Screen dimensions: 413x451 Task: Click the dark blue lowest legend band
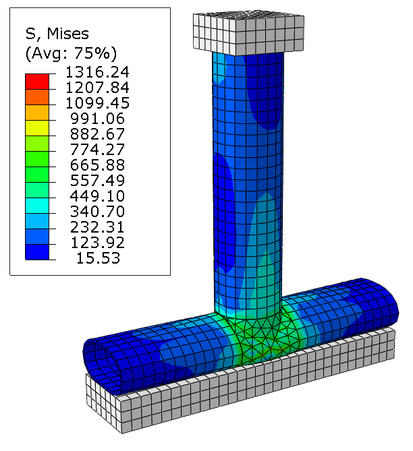click(37, 251)
